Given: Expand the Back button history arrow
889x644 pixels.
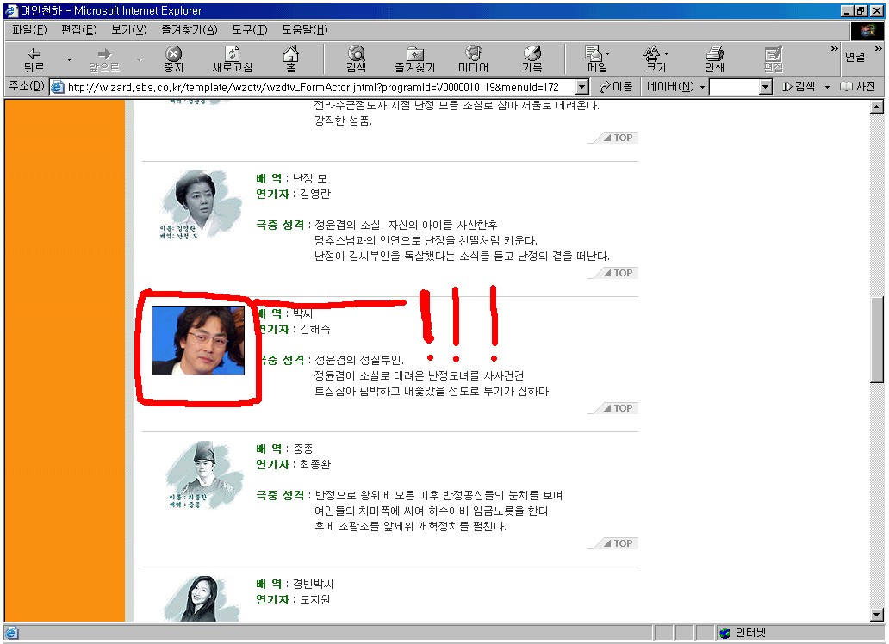Looking at the screenshot, I should (x=69, y=59).
